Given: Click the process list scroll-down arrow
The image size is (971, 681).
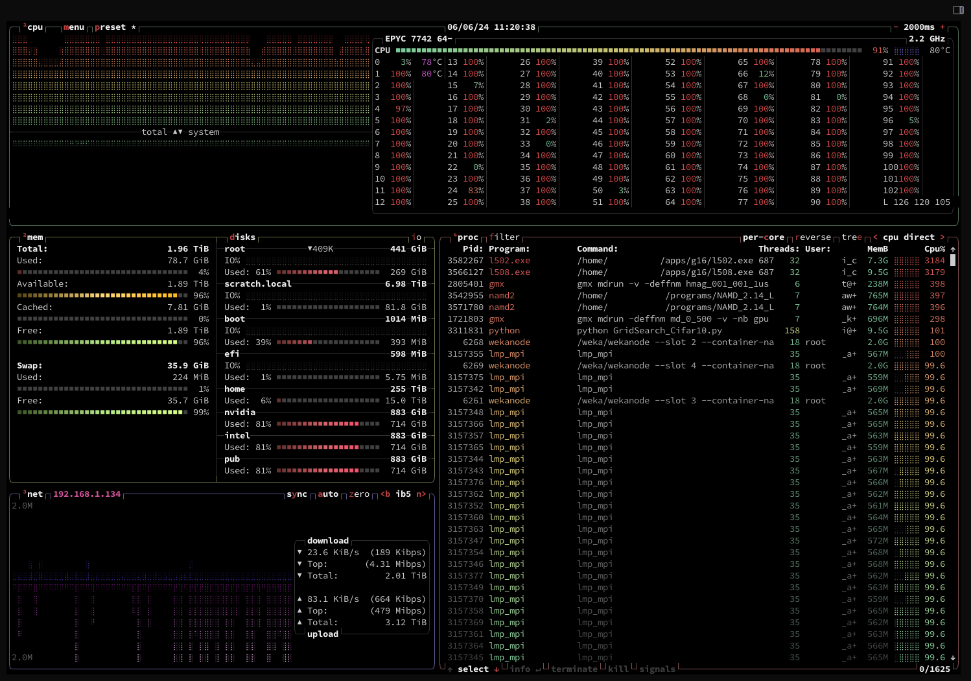Looking at the screenshot, I should (x=953, y=658).
